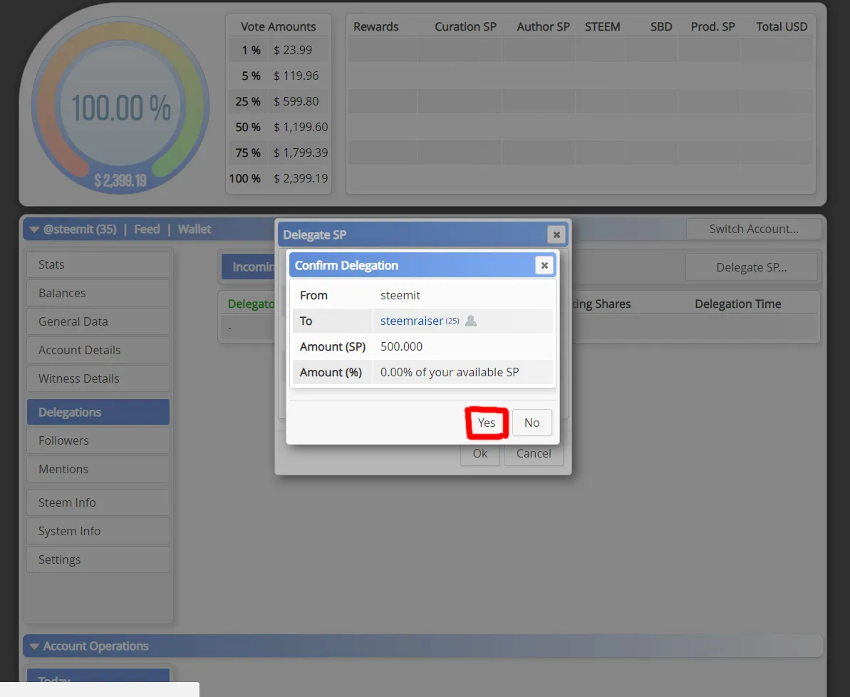Screen dimensions: 850x697
Task: Click Ok in the Delegate SP dialog
Action: (x=480, y=454)
